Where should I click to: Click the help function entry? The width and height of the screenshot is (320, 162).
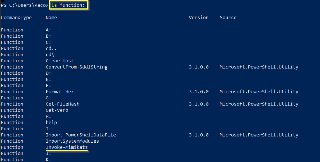(x=51, y=122)
